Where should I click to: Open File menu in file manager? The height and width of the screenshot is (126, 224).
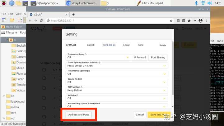pos(4,14)
